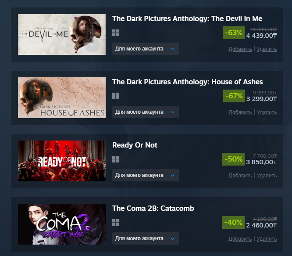Click Windows icon under House of Ashes
The width and height of the screenshot is (292, 256).
click(115, 96)
